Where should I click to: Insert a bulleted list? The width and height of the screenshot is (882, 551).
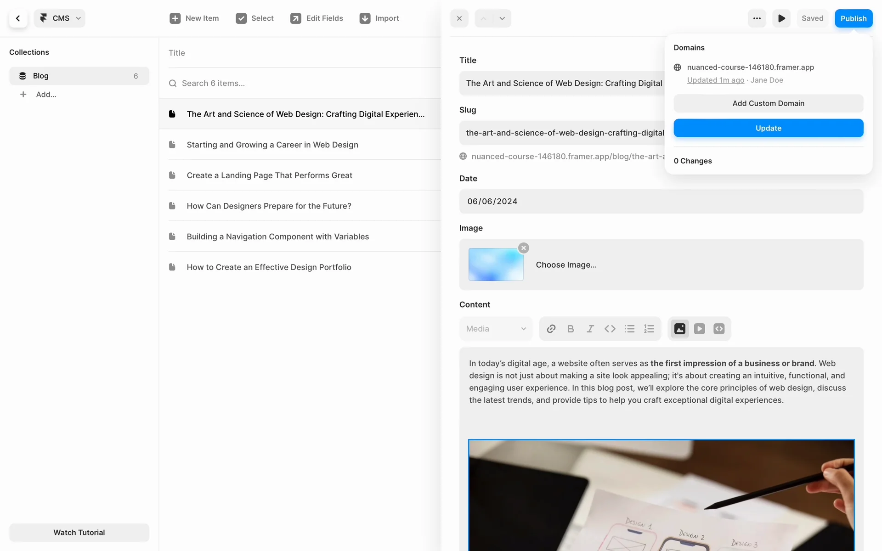click(629, 329)
